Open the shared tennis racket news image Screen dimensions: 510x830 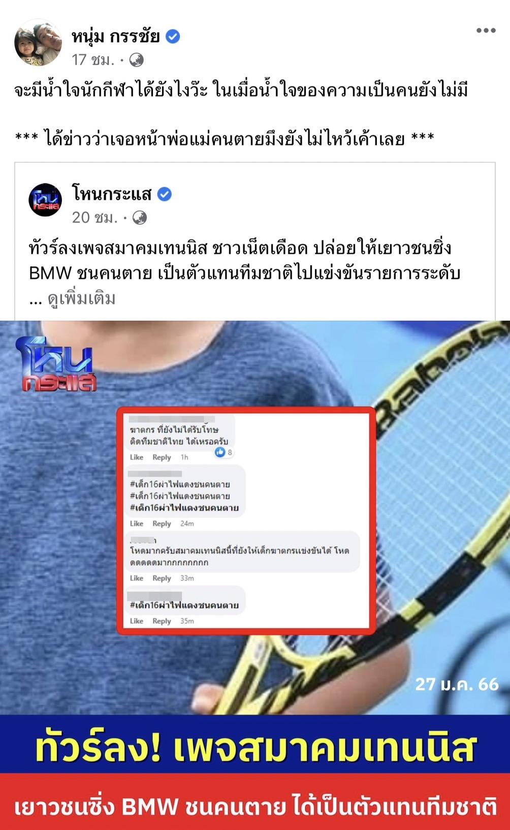tap(255, 575)
